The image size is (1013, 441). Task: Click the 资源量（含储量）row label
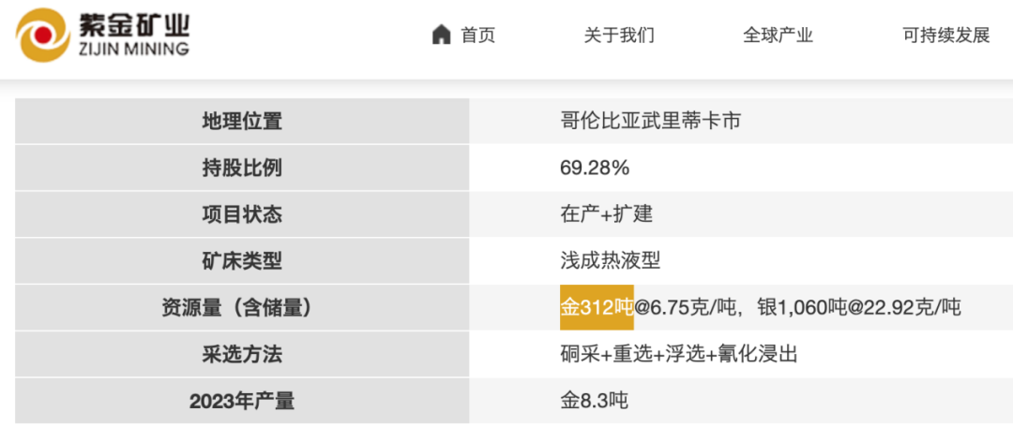coord(242,307)
